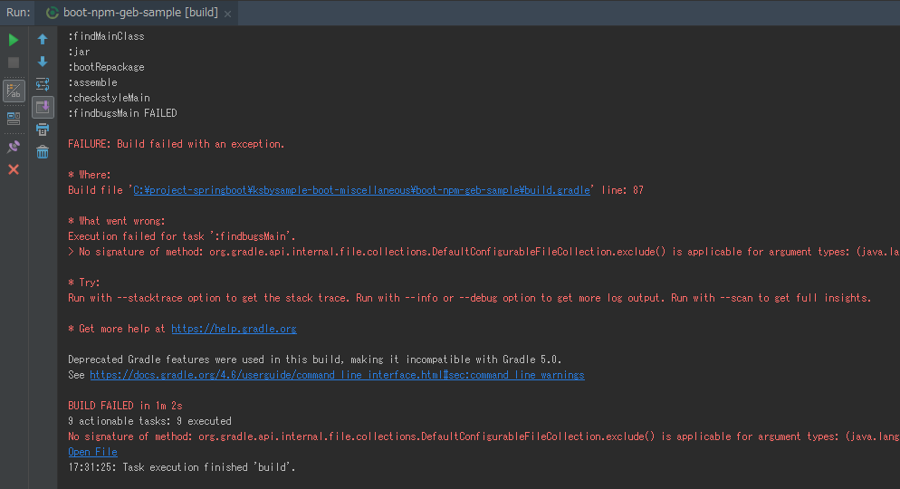This screenshot has width=900, height=489.
Task: Click the build tab's Gradle spinner icon
Action: [x=53, y=13]
